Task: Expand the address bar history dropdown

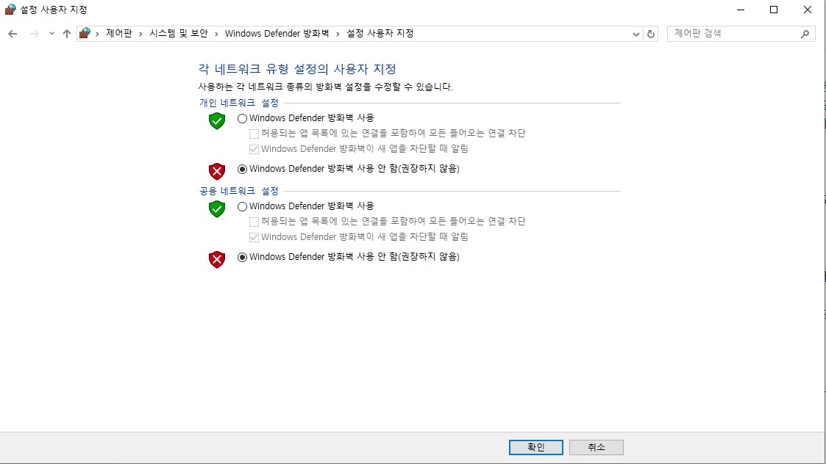Action: click(635, 35)
